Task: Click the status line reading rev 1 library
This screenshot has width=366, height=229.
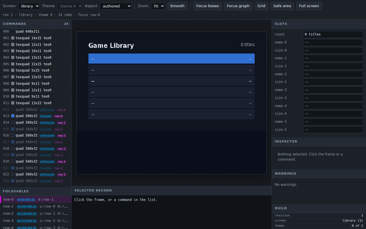Action: 51,15
